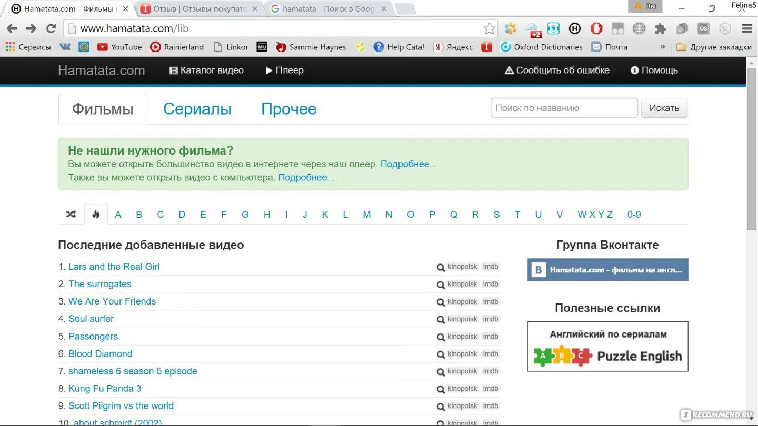The height and width of the screenshot is (426, 758).
Task: Click the browser forward arrow
Action: coord(31,28)
